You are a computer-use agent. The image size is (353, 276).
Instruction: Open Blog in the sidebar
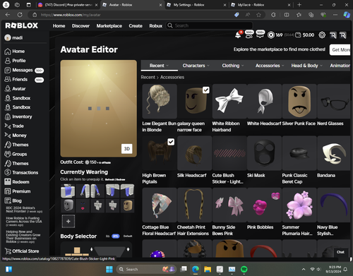13,200
